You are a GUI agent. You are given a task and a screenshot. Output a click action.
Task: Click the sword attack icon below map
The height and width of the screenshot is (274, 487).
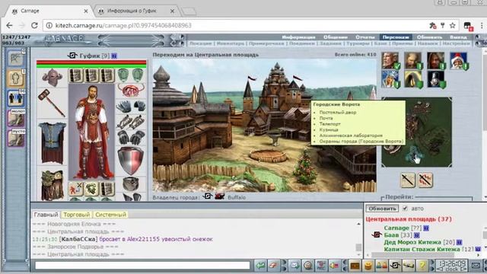tap(408, 180)
